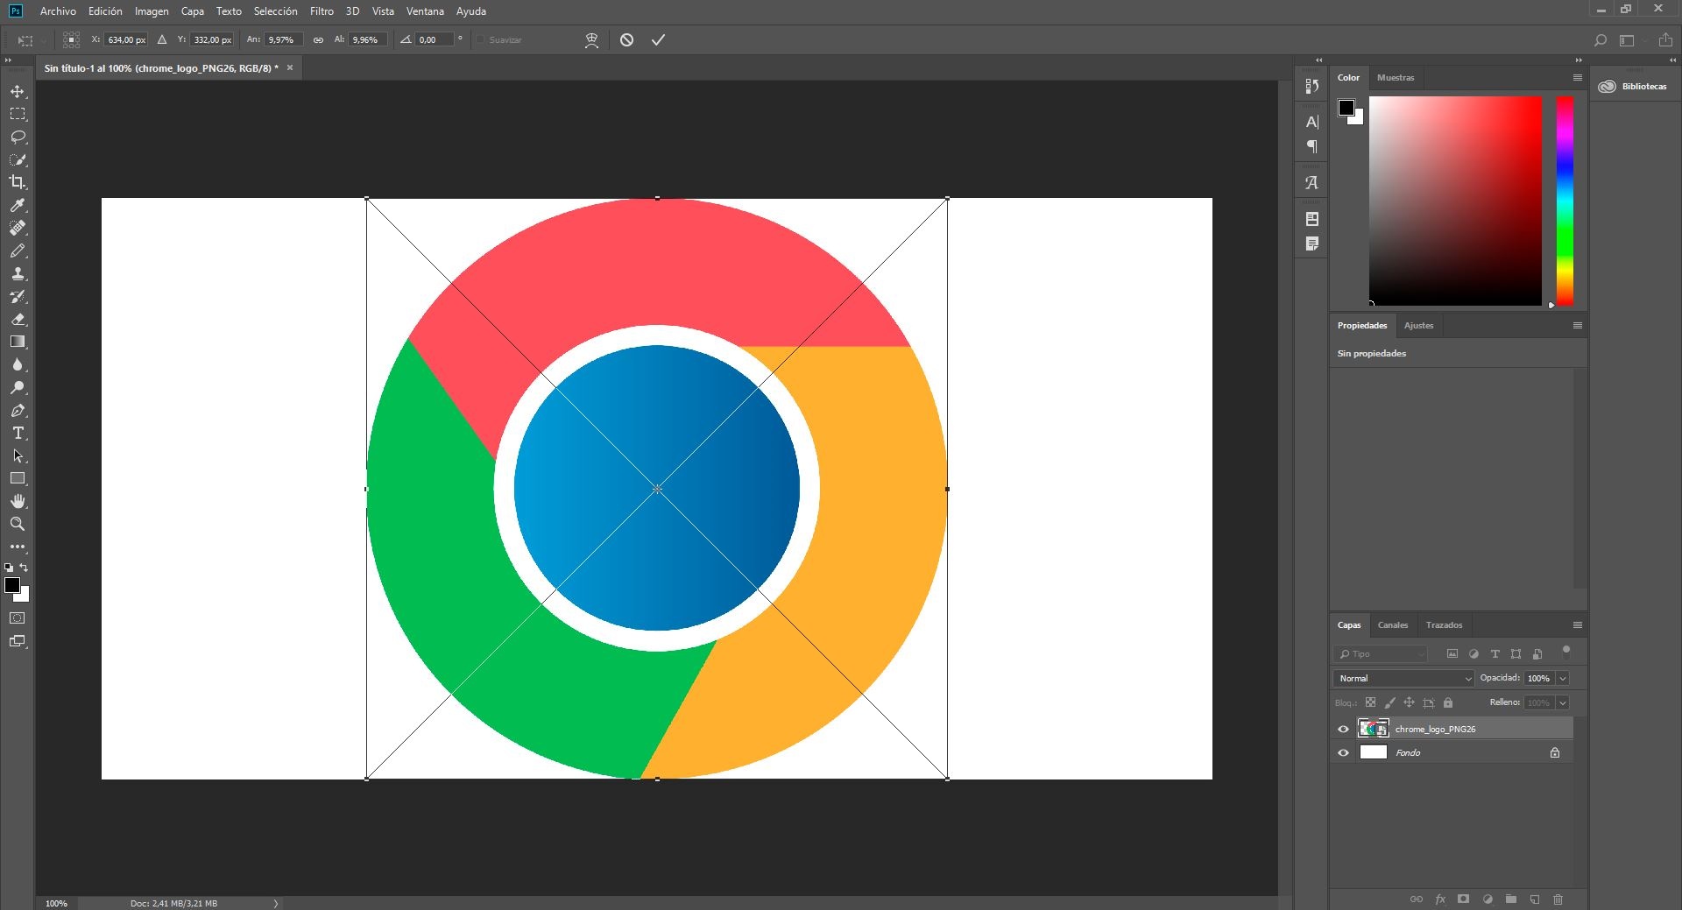This screenshot has width=1682, height=910.
Task: Open the Capas panel options menu
Action: click(x=1577, y=624)
